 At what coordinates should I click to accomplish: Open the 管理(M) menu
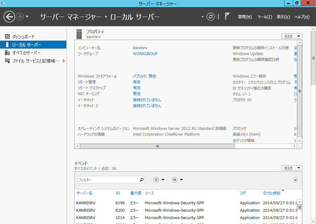[245, 17]
